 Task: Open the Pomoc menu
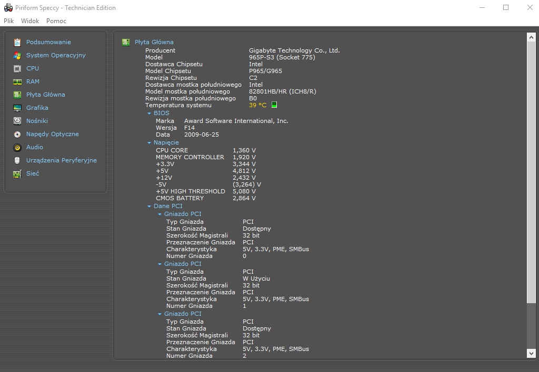[x=56, y=21]
